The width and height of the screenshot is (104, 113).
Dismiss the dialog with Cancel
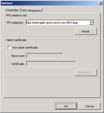[x=89, y=106]
